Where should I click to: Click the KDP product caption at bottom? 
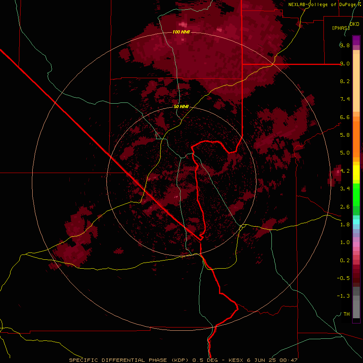(183, 360)
